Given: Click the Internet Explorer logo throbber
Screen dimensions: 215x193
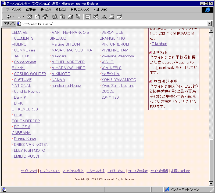Looking at the screenshot, I should pos(207,10).
